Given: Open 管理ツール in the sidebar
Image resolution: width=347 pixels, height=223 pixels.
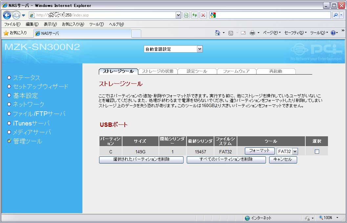Looking at the screenshot, I should pyautogui.click(x=28, y=141).
